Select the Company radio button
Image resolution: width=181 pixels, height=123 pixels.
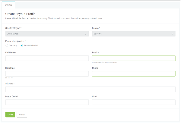point(7,46)
